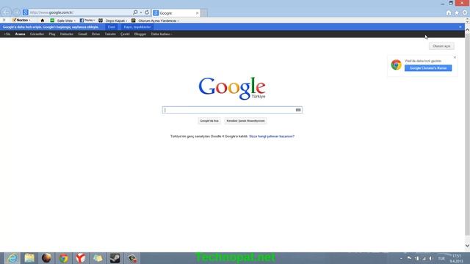Click the Google Türkiye logo
This screenshot has height=264, width=470.
pos(232,88)
